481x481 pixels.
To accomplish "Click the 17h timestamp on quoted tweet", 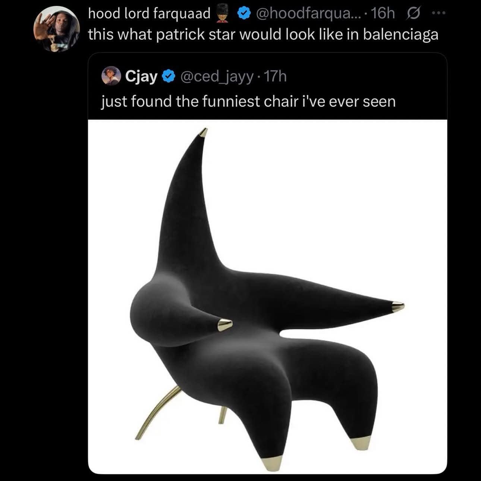I will click(x=275, y=76).
